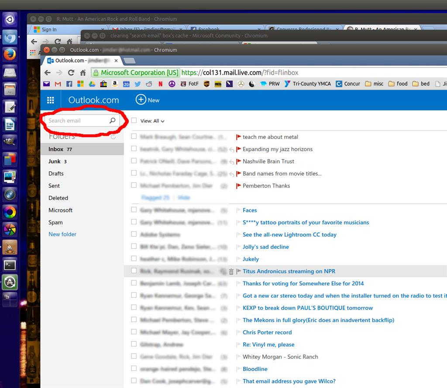This screenshot has height=388, width=447.
Task: Compose a message with the New button
Action: 148,100
